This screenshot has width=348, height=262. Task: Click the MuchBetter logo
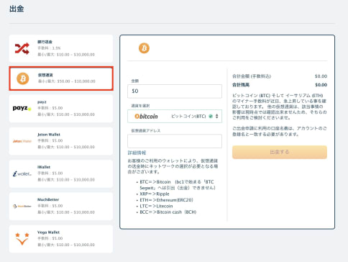(x=22, y=207)
